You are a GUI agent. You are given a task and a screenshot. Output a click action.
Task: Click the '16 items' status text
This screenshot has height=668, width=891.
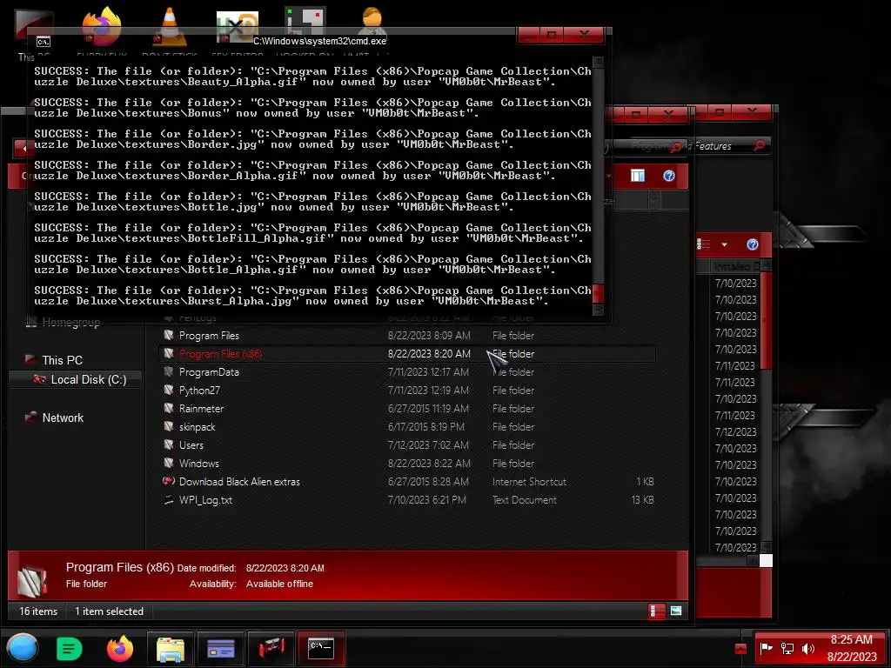coord(38,611)
